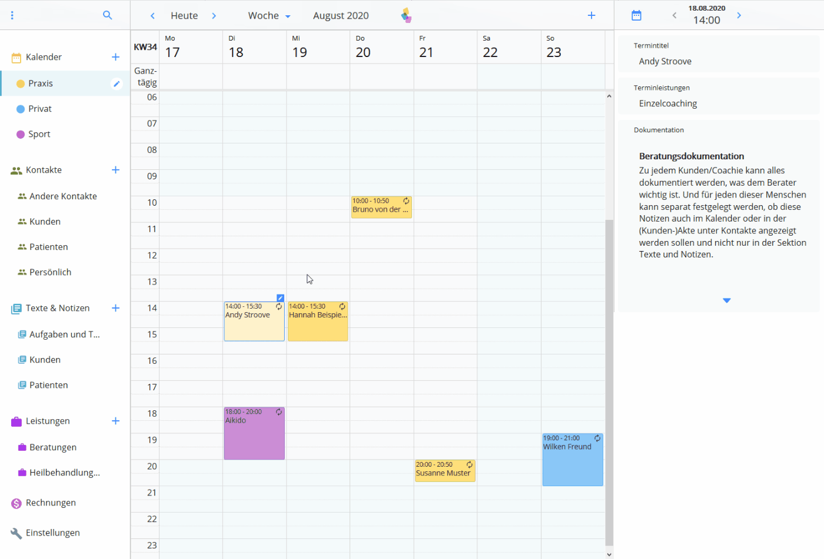
Task: Open Einstellungen with the wrench icon
Action: click(15, 533)
